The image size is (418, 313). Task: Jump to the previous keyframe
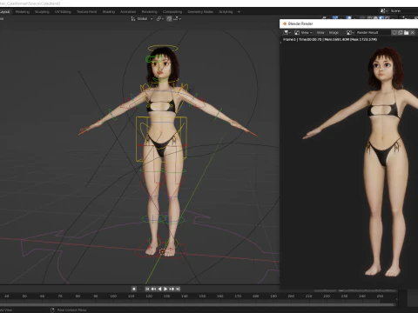tap(153, 289)
